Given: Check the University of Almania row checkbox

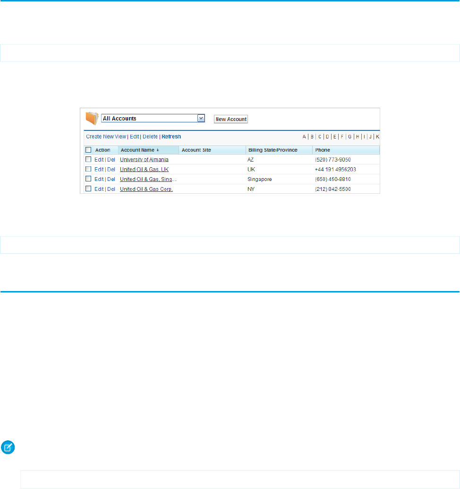Looking at the screenshot, I should tap(88, 159).
